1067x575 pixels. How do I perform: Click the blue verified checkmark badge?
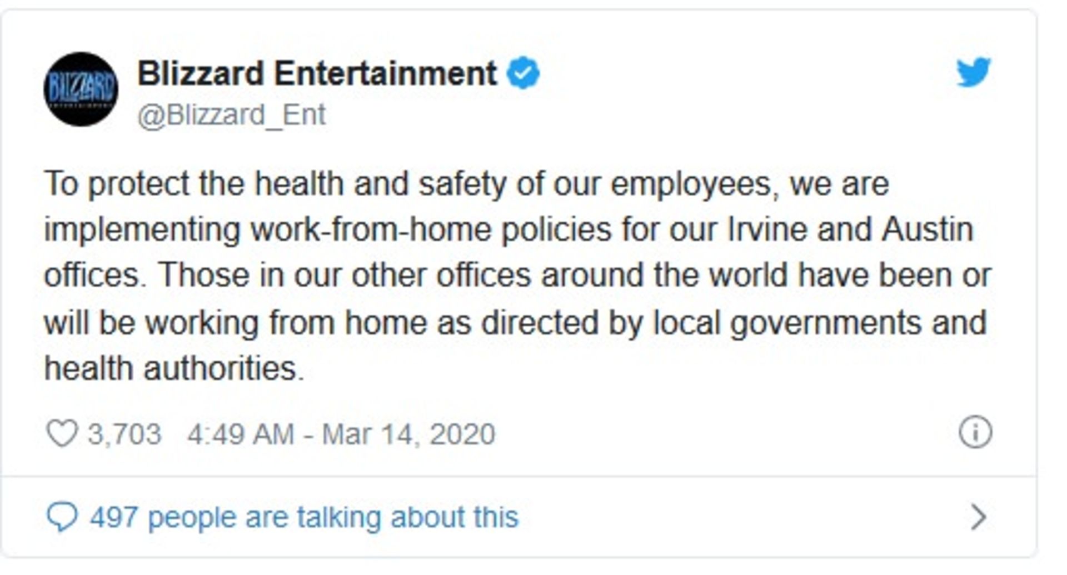pyautogui.click(x=522, y=73)
